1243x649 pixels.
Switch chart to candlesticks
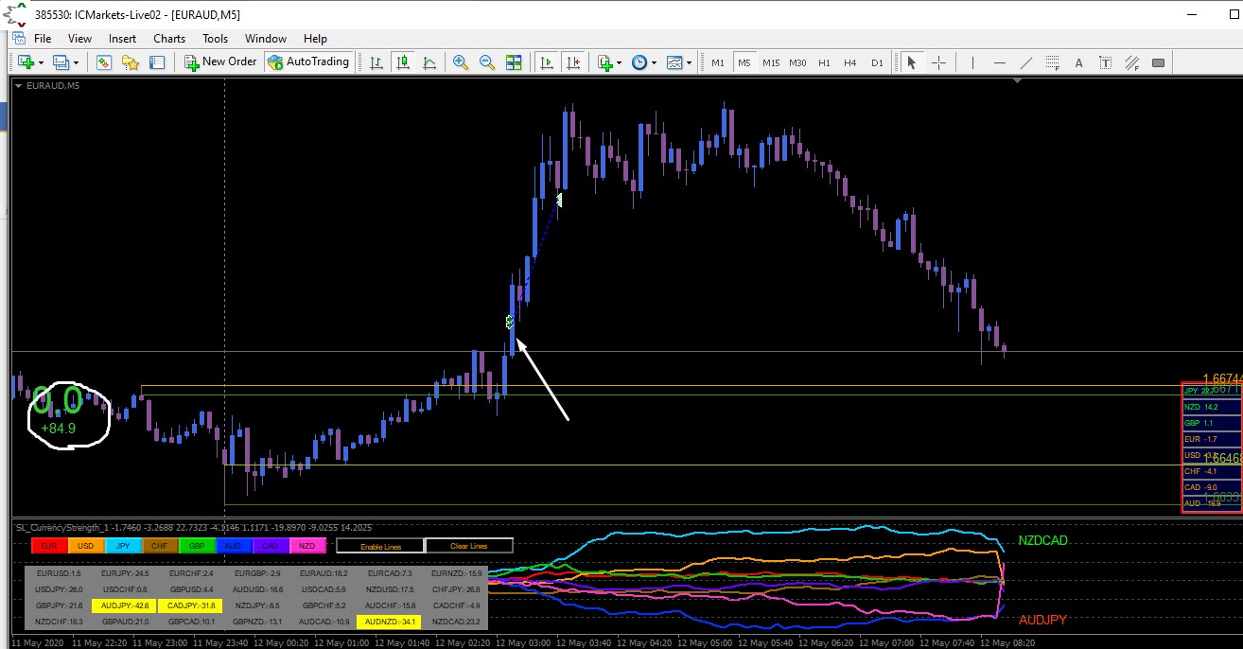pos(403,62)
